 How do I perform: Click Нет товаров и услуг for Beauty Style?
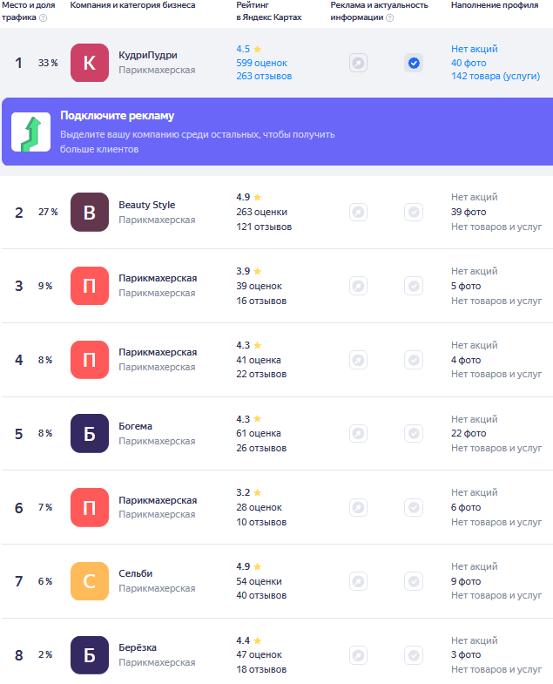pyautogui.click(x=496, y=227)
